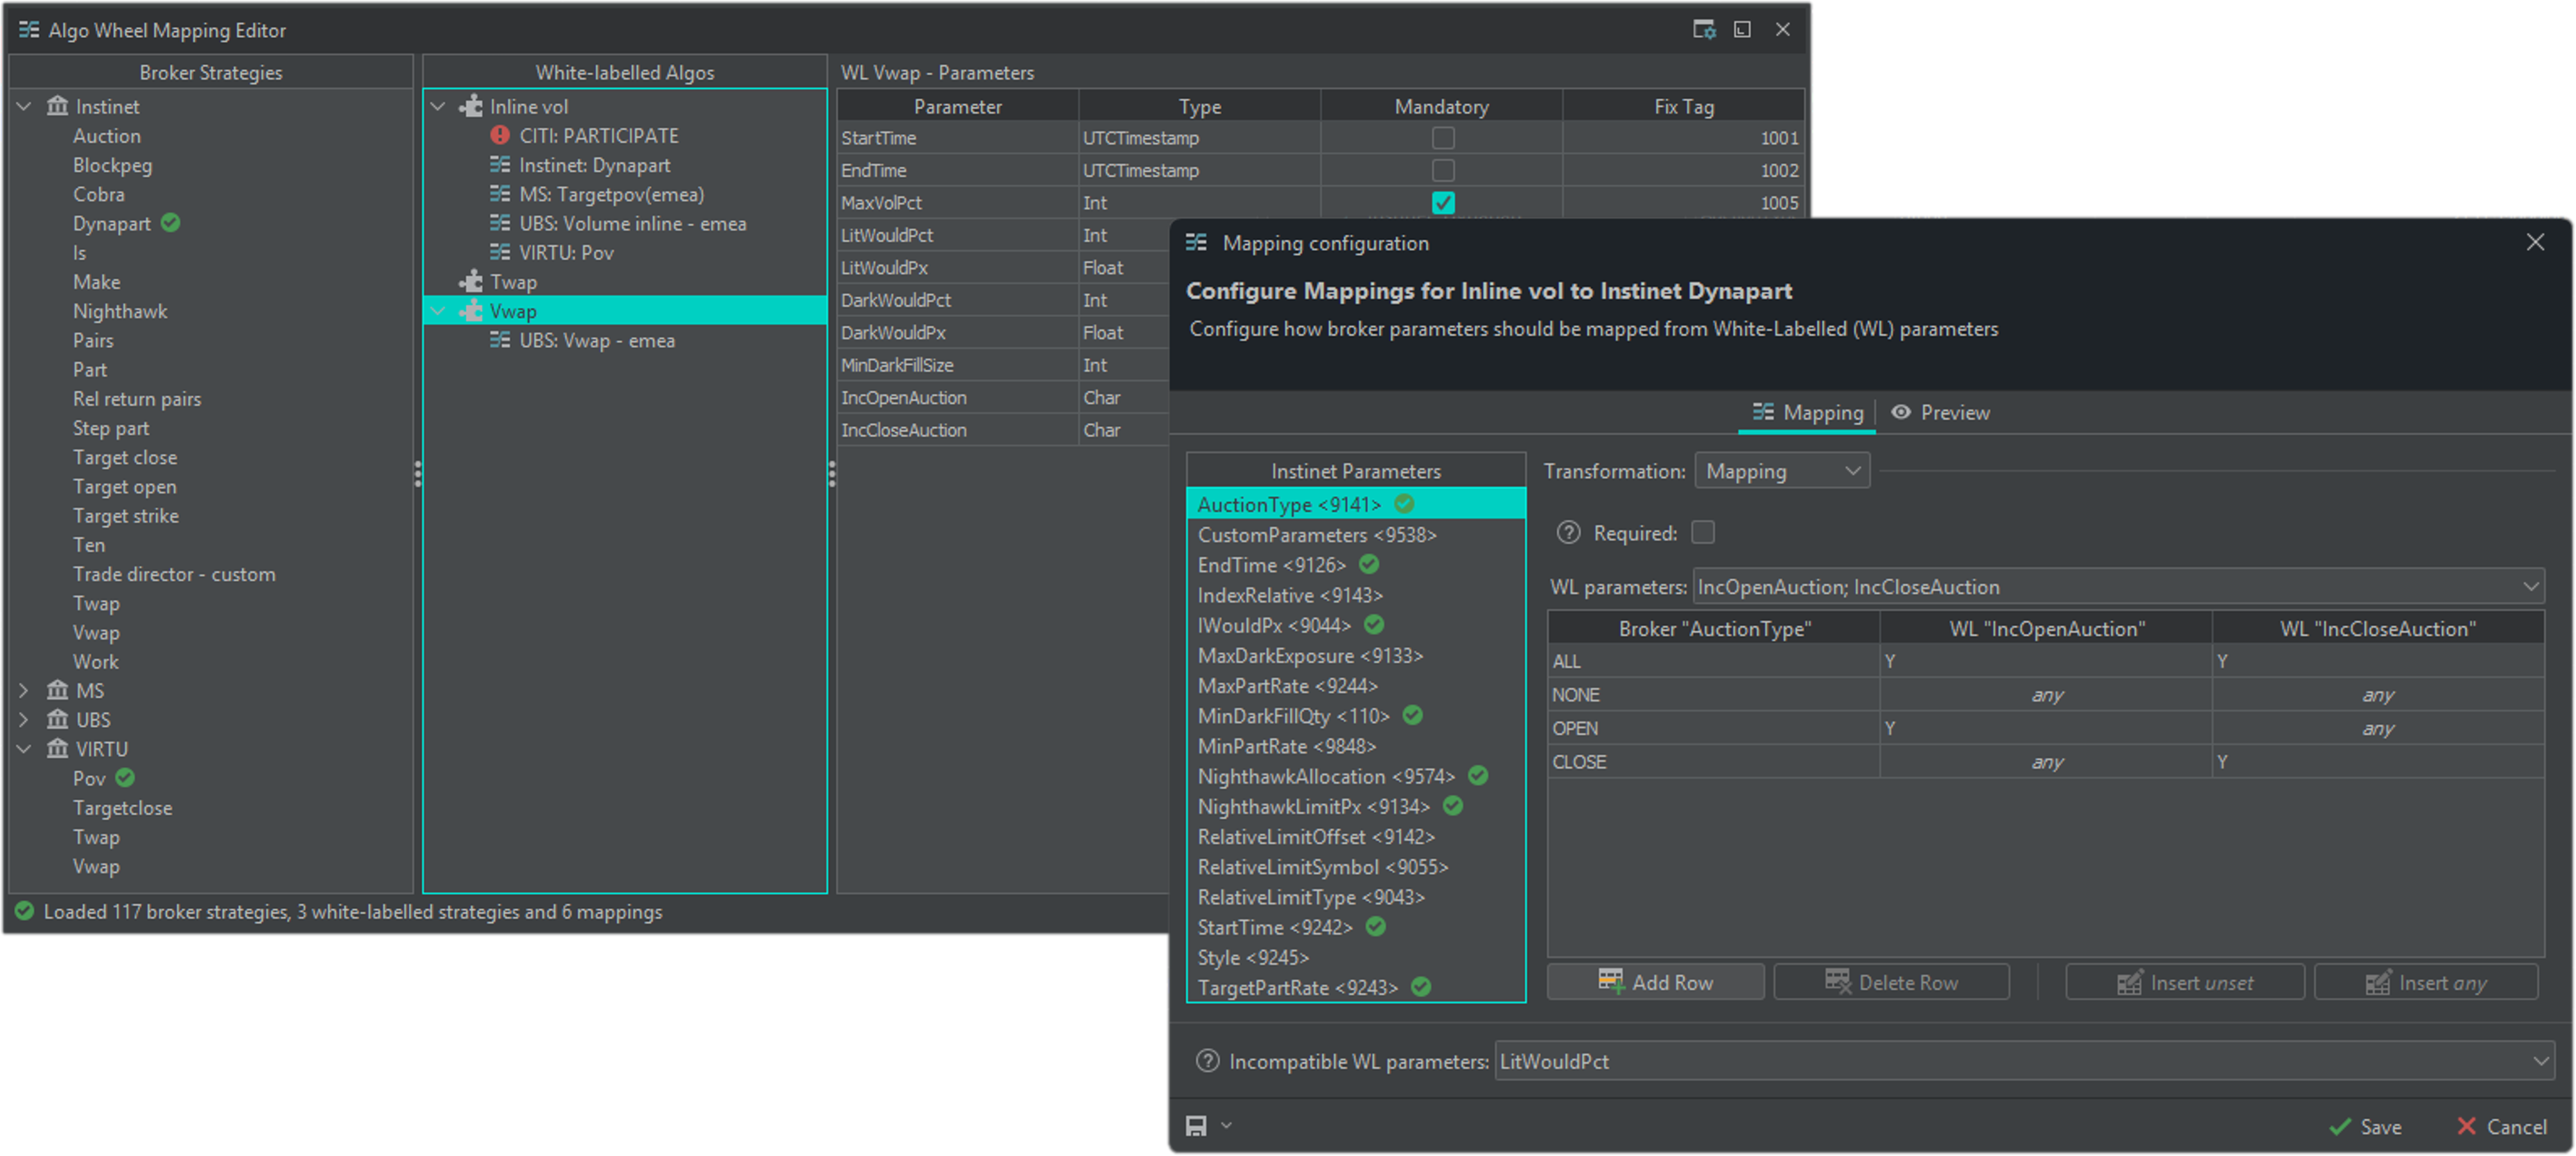The width and height of the screenshot is (2576, 1156).
Task: Click mapping icon beside UBS: Vwap - emea
Action: click(500, 340)
